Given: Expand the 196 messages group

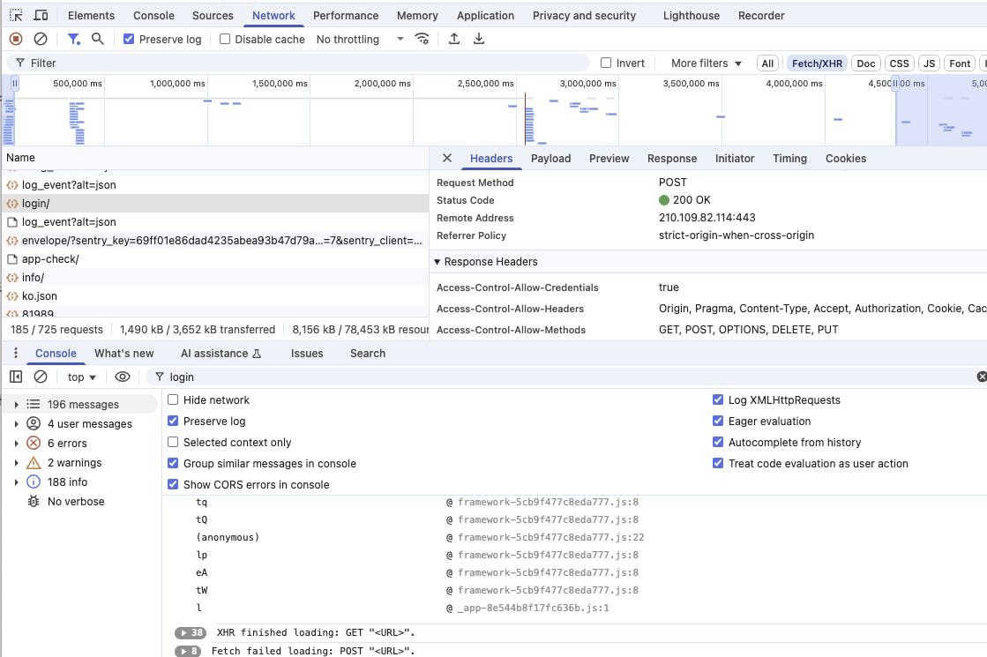Looking at the screenshot, I should [x=17, y=404].
